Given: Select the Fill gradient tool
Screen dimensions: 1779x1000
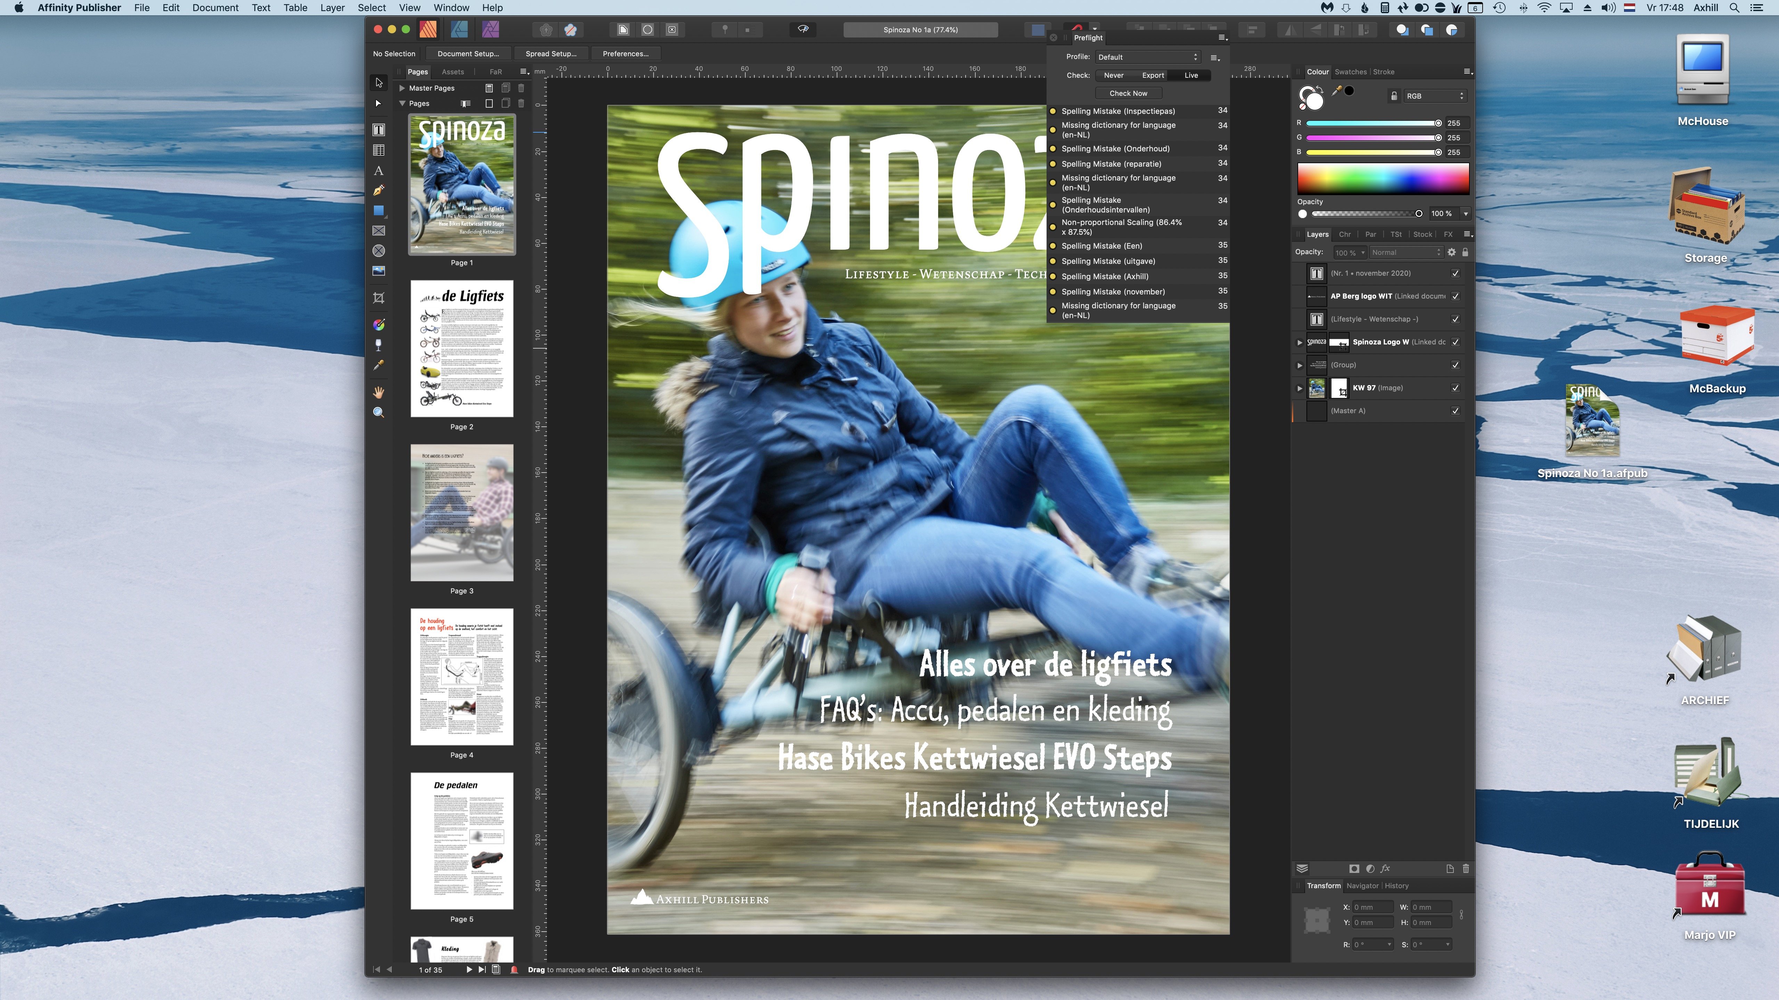Looking at the screenshot, I should (378, 324).
